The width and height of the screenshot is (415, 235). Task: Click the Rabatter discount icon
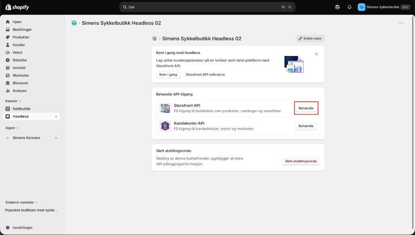click(x=8, y=60)
